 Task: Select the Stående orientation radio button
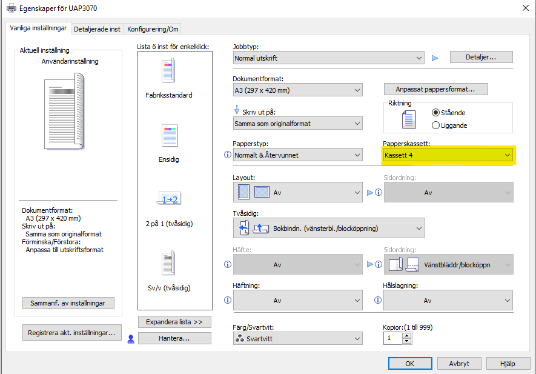coord(435,113)
